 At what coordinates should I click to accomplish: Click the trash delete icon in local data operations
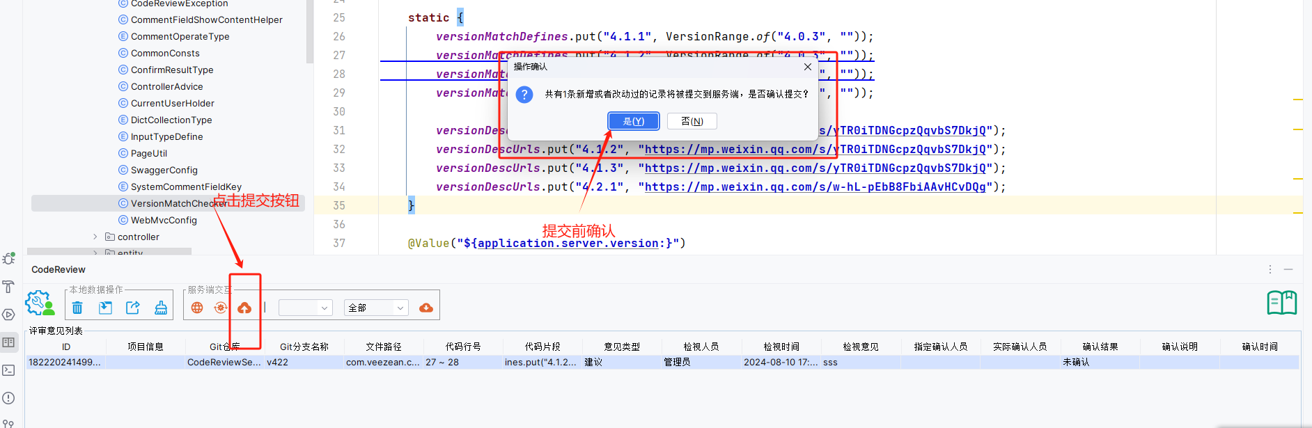tap(77, 308)
